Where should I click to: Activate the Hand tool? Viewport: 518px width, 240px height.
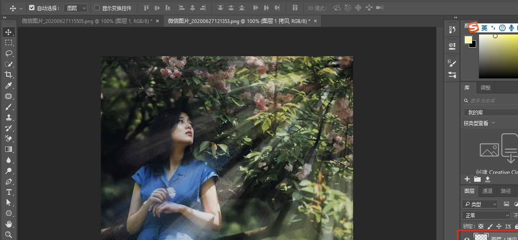[x=9, y=224]
